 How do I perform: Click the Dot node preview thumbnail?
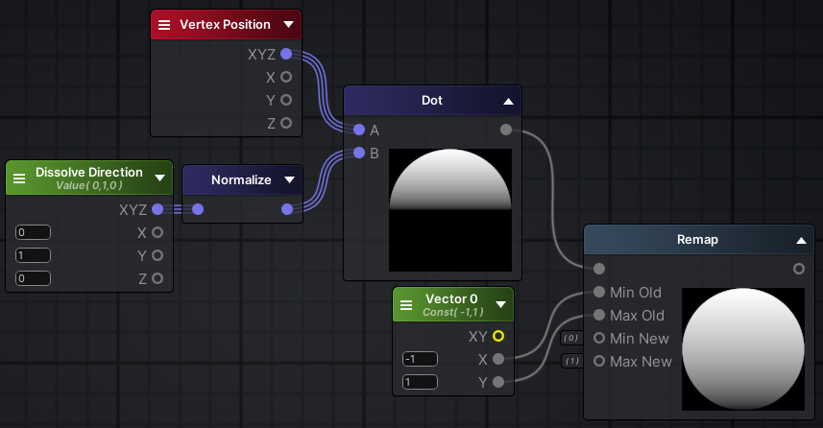[x=450, y=210]
